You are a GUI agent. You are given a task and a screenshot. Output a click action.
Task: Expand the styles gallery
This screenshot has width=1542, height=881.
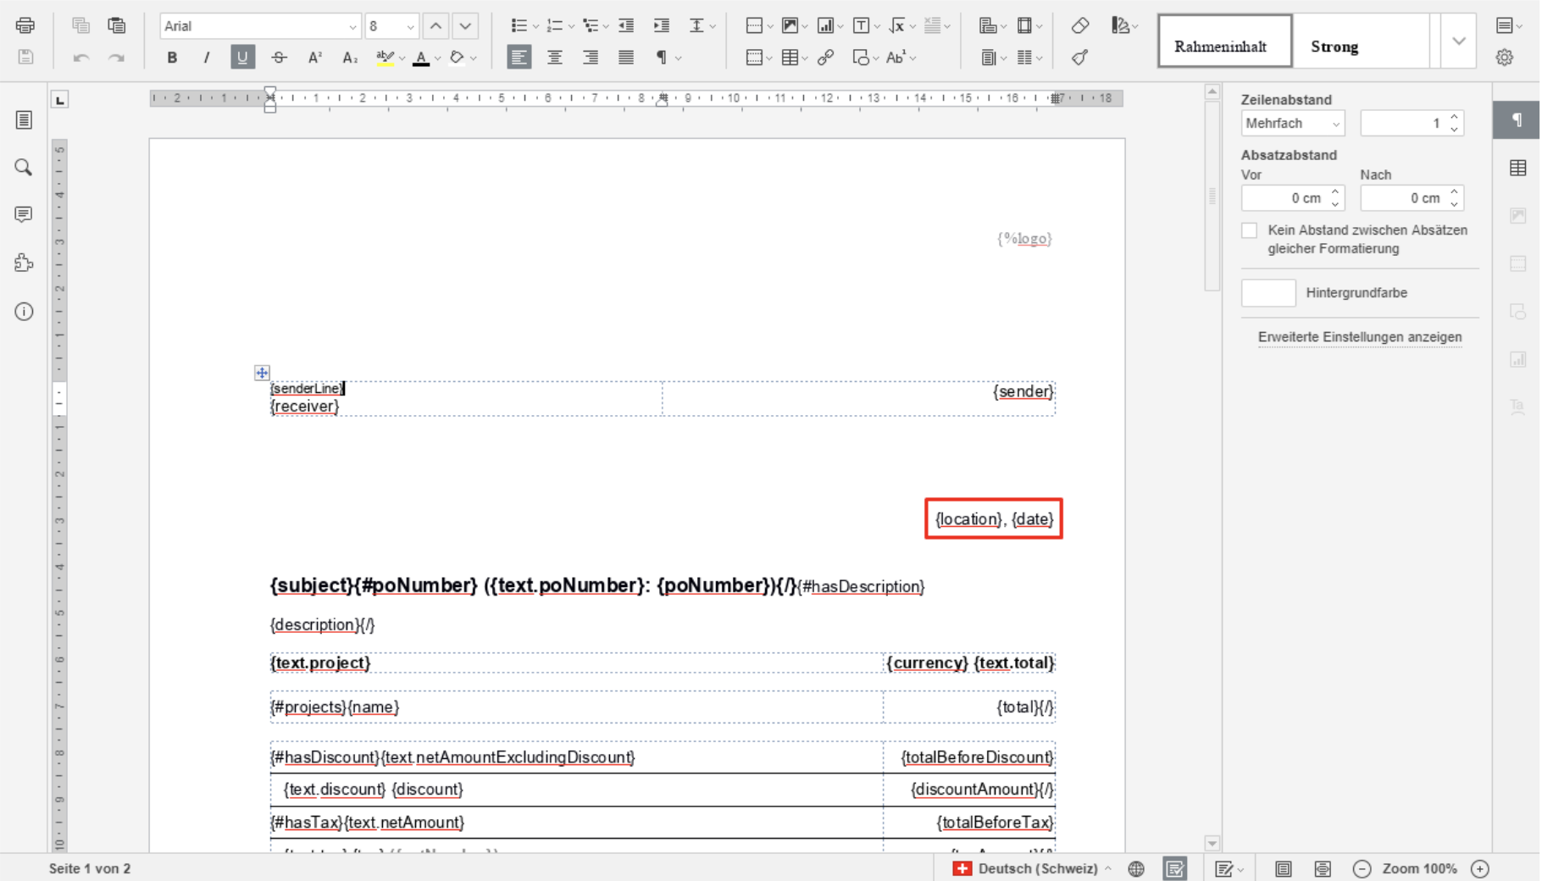[1458, 41]
